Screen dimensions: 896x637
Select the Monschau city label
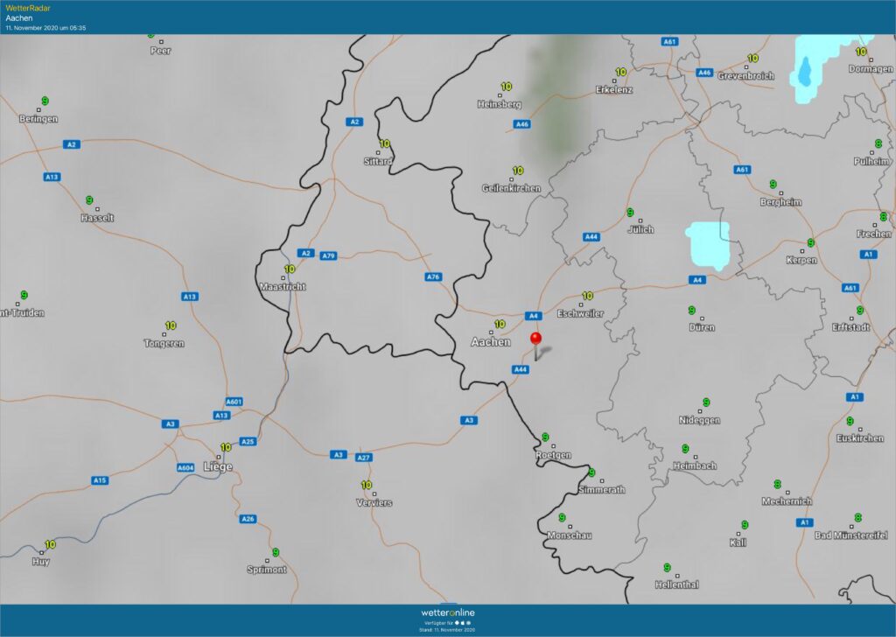pyautogui.click(x=570, y=535)
